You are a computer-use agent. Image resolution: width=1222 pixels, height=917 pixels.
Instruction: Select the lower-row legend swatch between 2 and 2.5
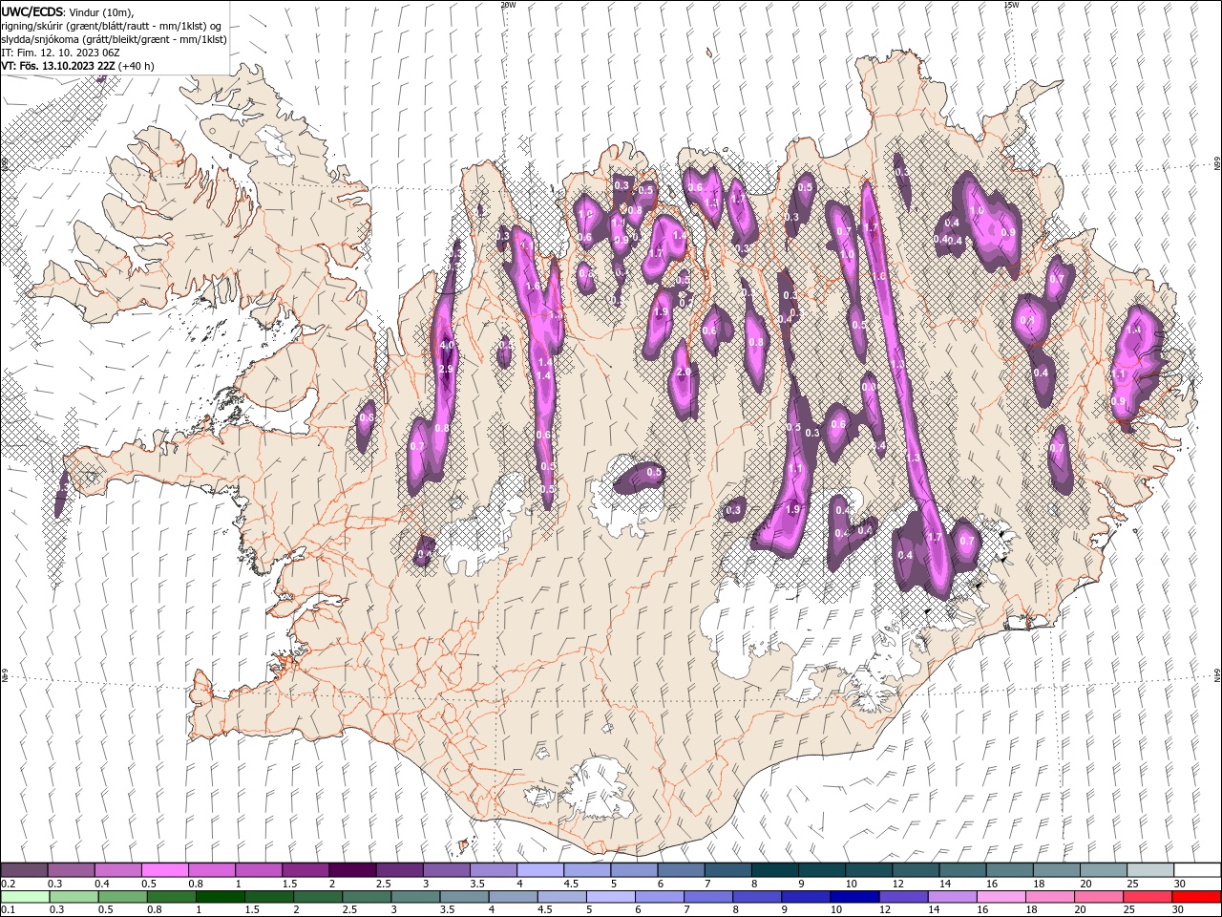tap(318, 897)
